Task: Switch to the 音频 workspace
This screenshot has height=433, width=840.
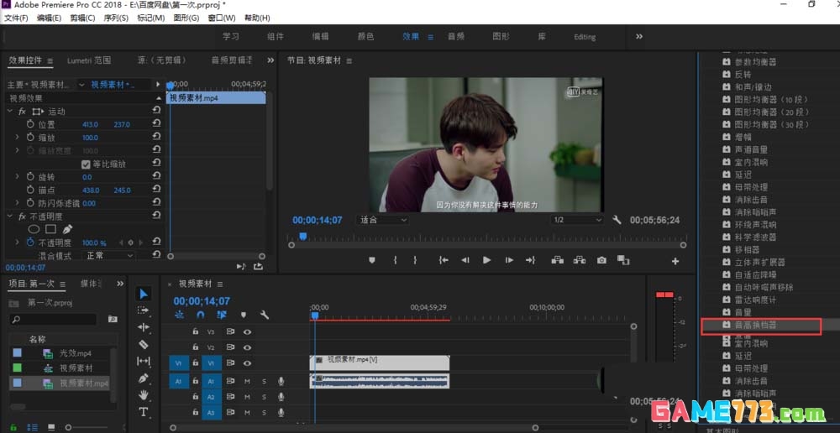Action: [456, 36]
